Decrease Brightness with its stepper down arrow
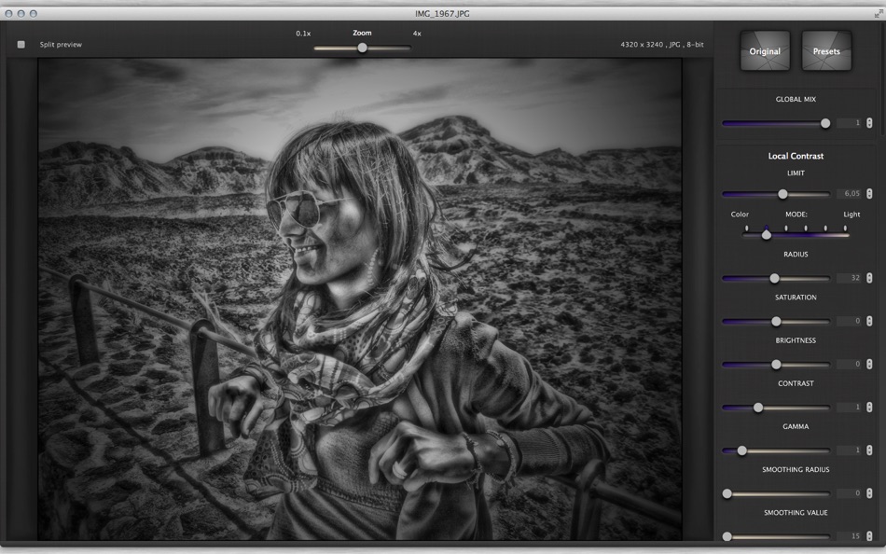The height and width of the screenshot is (554, 886). [x=868, y=367]
